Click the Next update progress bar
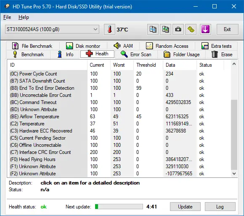 point(119,206)
